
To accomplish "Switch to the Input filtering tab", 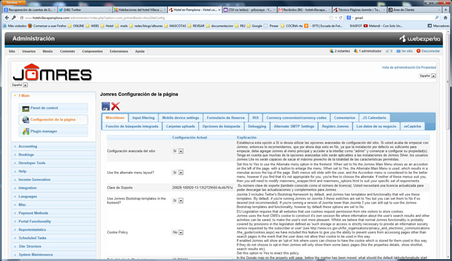I will [143, 118].
